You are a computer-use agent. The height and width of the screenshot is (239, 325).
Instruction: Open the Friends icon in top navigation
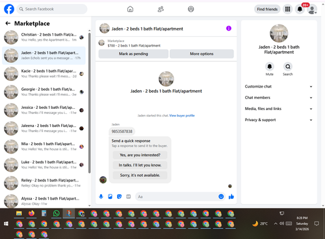161,9
